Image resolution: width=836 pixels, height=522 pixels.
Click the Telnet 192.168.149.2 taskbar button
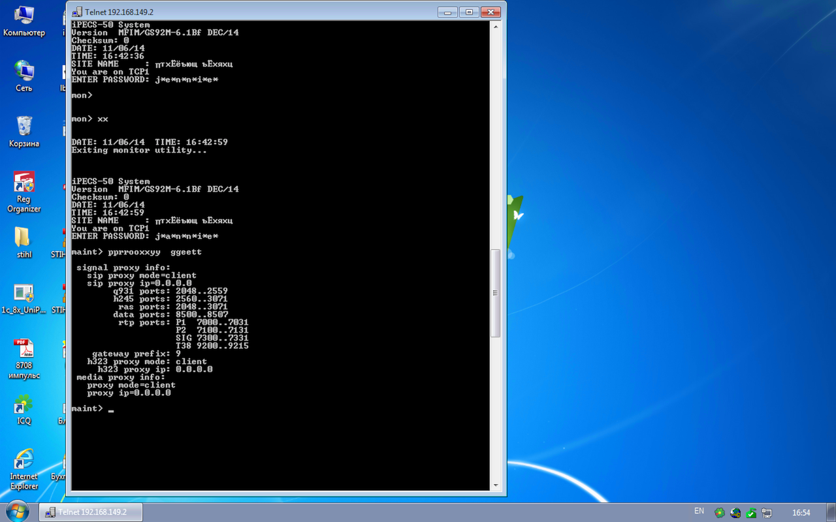pyautogui.click(x=91, y=512)
